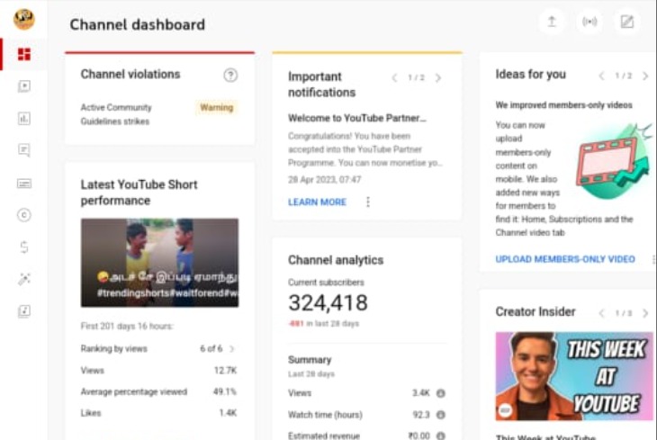657x440 pixels.
Task: Click the 324,418 subscribers count
Action: tap(328, 303)
